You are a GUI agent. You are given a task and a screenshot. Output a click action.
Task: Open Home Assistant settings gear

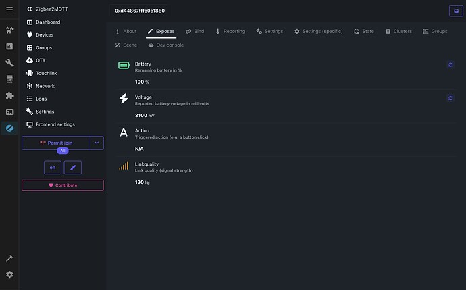coord(9,274)
